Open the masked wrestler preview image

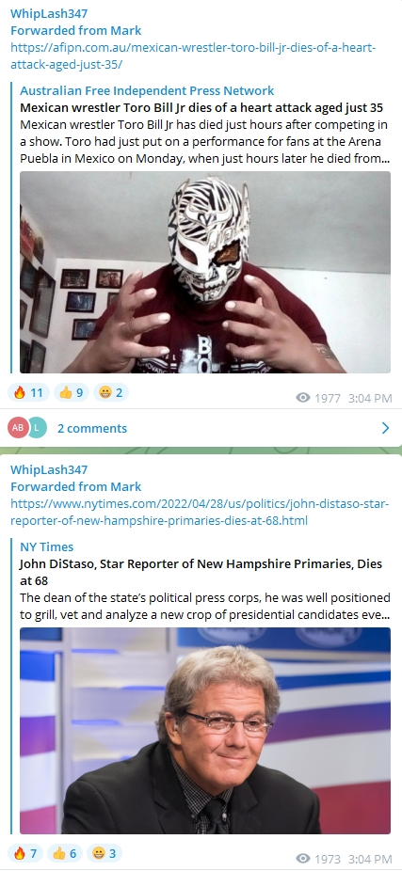[x=205, y=272]
